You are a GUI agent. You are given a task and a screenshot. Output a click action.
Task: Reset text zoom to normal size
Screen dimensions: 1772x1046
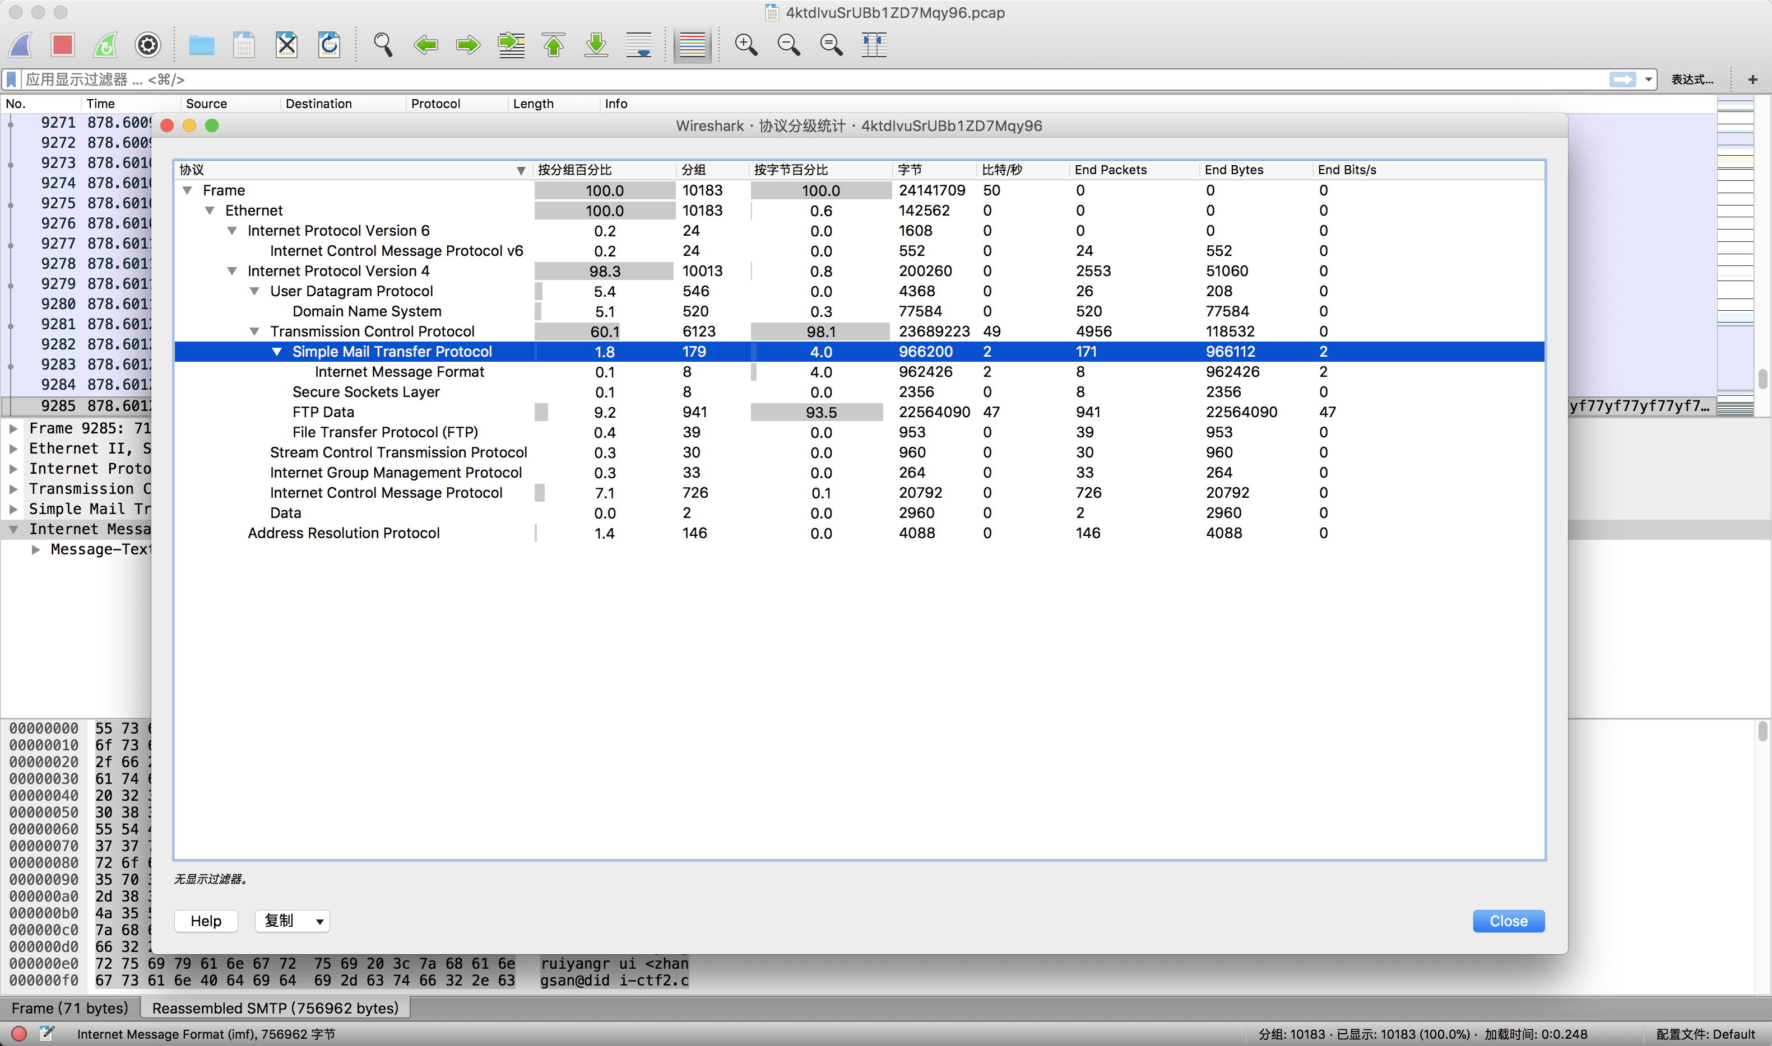tap(831, 45)
